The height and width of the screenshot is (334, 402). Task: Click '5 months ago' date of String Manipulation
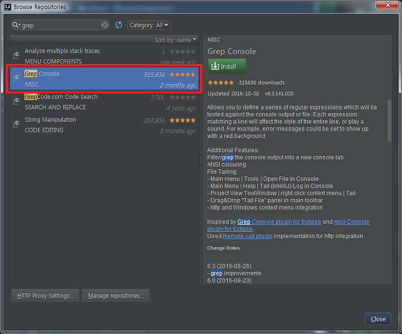178,131
